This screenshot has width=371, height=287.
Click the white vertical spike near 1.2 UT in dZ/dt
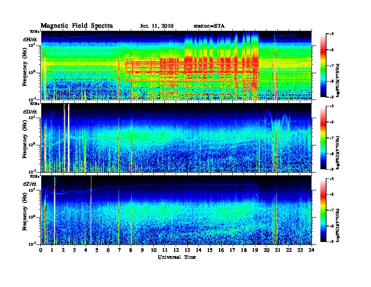coord(55,210)
